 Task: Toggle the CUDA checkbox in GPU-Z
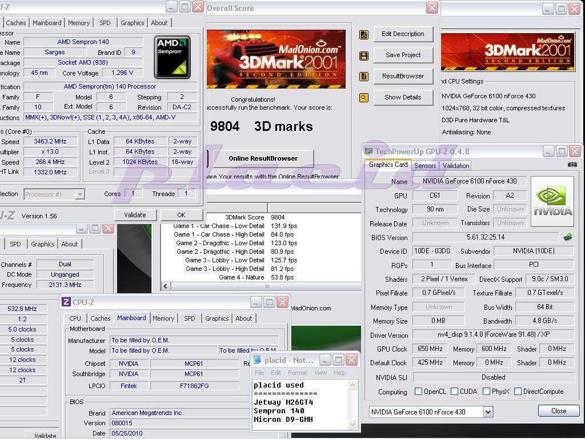pos(454,391)
